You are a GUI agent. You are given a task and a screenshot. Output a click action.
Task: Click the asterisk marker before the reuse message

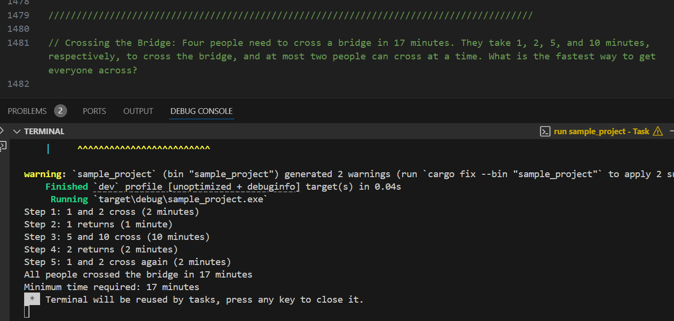(x=32, y=299)
